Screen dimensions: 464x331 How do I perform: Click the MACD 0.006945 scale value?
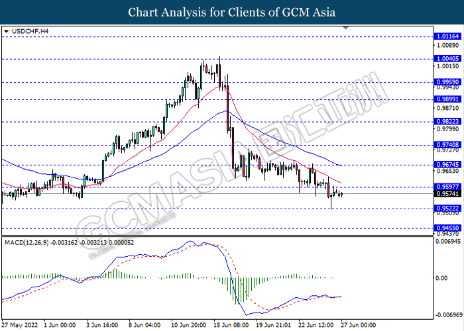(x=448, y=242)
